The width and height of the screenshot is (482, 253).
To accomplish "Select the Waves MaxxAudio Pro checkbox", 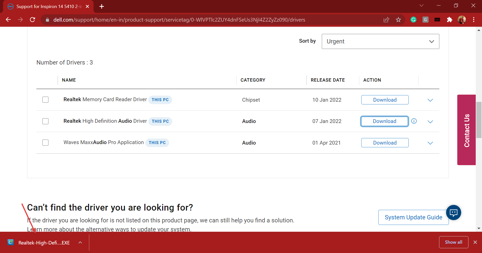I will pos(45,143).
